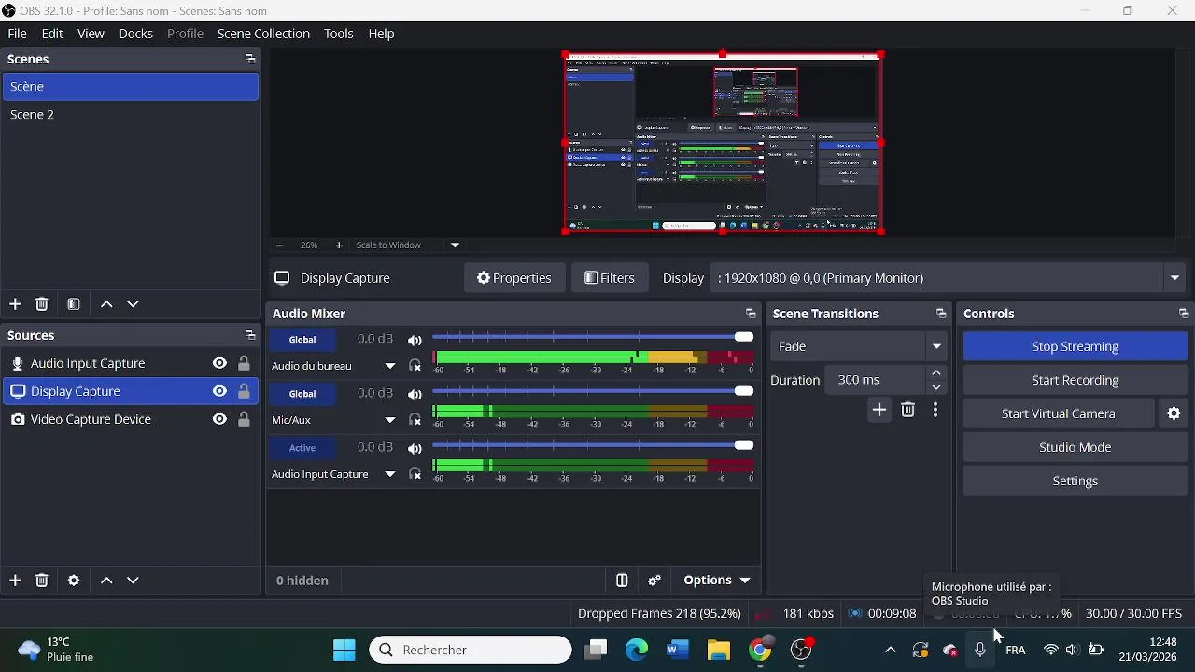The width and height of the screenshot is (1195, 672).
Task: Pop out the Scenes dock
Action: tap(250, 59)
